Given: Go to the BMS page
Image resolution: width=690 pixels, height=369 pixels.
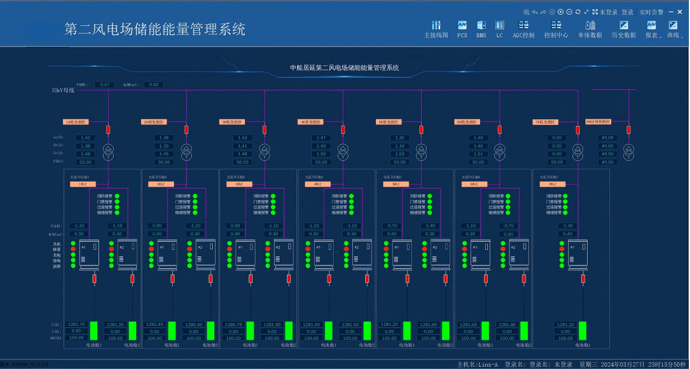Looking at the screenshot, I should [481, 29].
